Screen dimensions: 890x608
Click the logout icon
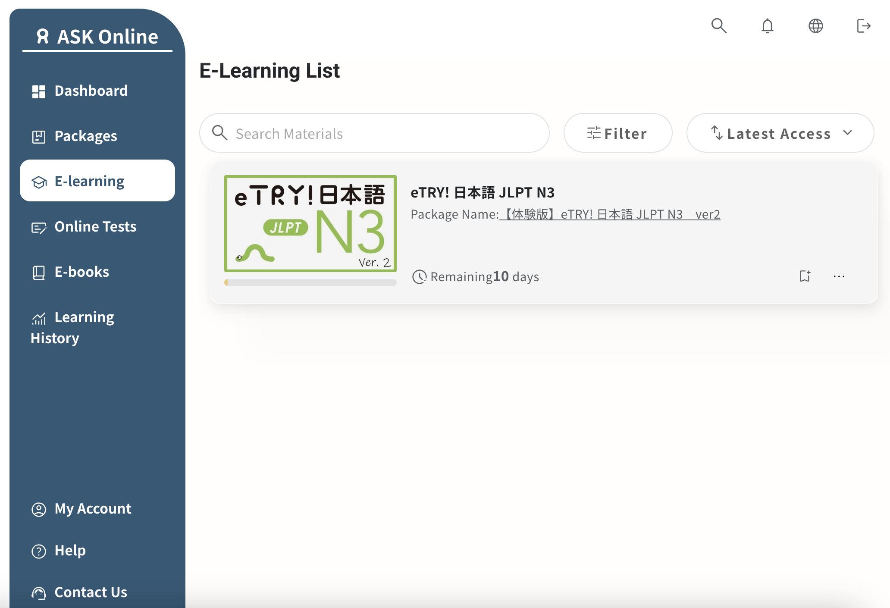click(863, 26)
